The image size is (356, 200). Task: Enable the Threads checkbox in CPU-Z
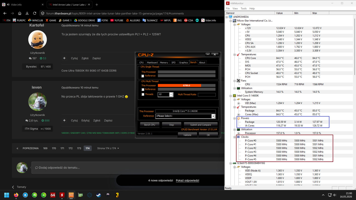(x=143, y=94)
